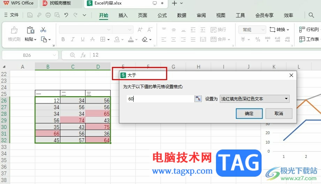321x184 pixels.
Task: Click the 行和列 rows and columns button
Action: click(309, 30)
